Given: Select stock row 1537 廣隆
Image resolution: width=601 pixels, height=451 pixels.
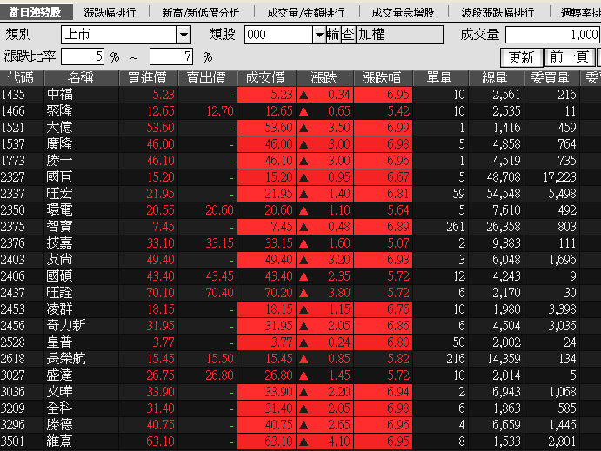Looking at the screenshot, I should click(x=301, y=144).
